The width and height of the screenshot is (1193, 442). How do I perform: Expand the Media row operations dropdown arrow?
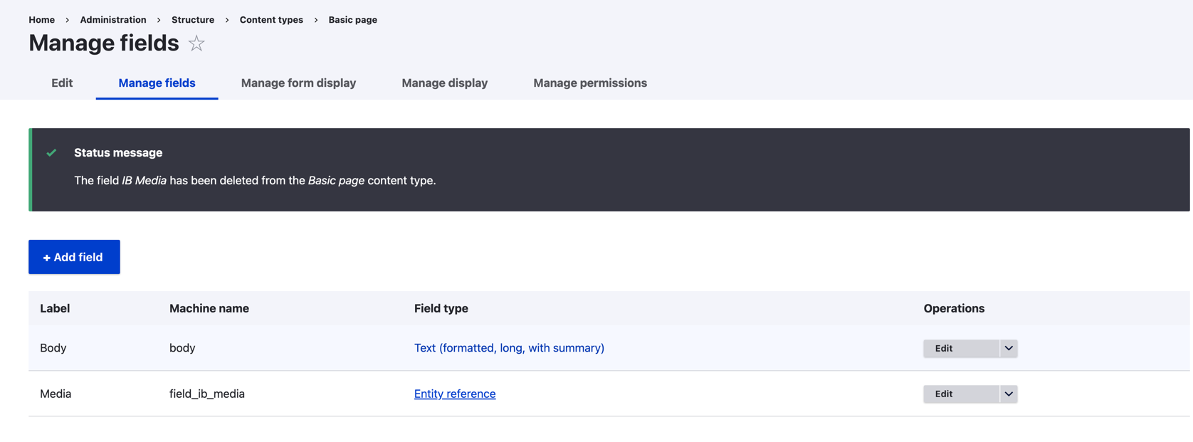click(1009, 394)
